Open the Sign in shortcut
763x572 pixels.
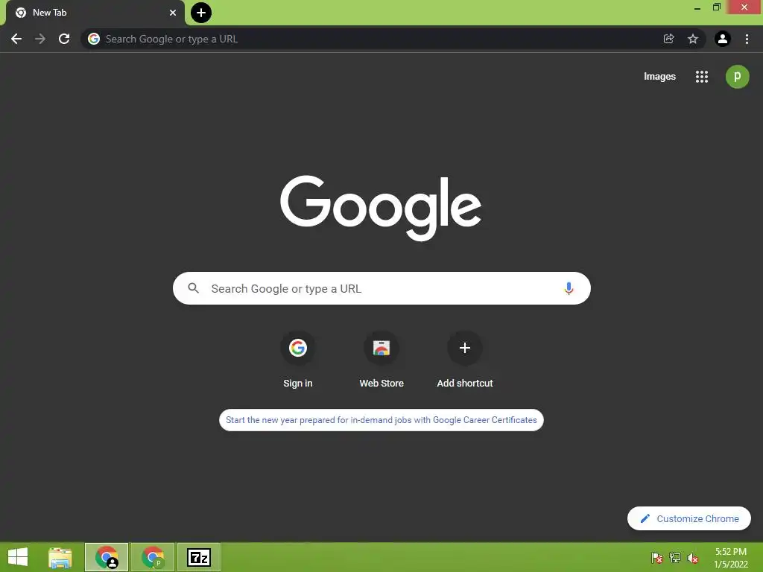pos(298,360)
